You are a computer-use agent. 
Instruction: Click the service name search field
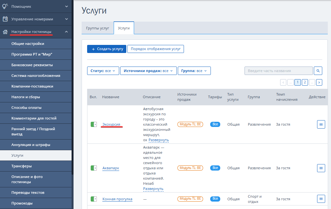coord(278,71)
